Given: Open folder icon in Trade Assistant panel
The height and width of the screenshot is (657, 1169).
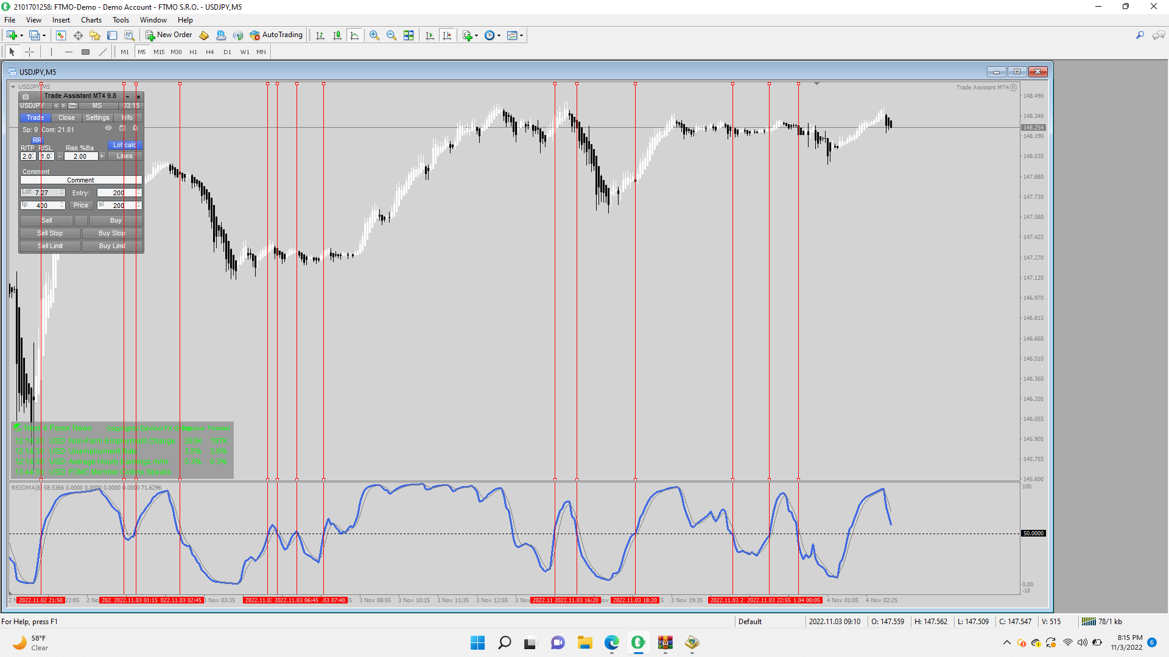Looking at the screenshot, I should click(x=72, y=106).
